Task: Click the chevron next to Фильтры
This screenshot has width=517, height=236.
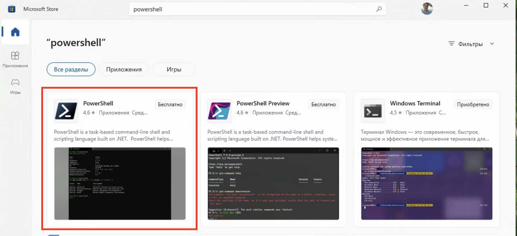Action: [492, 44]
